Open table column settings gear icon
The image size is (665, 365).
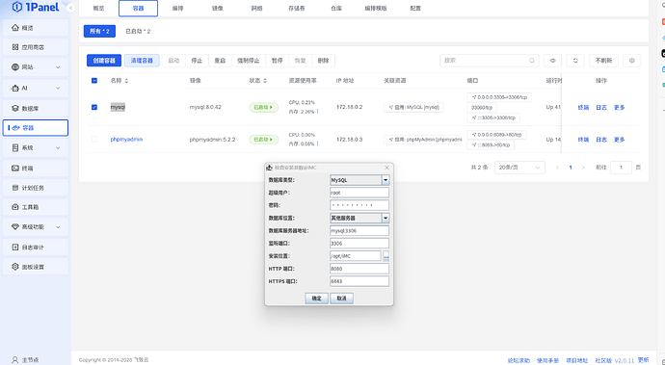[632, 61]
